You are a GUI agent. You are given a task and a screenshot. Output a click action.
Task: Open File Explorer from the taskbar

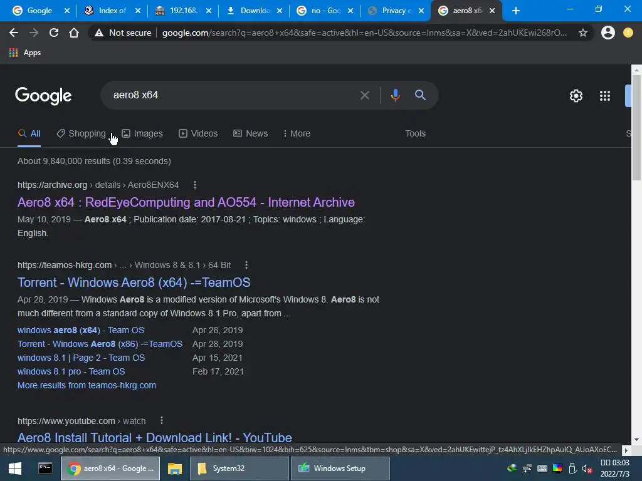[x=175, y=468]
